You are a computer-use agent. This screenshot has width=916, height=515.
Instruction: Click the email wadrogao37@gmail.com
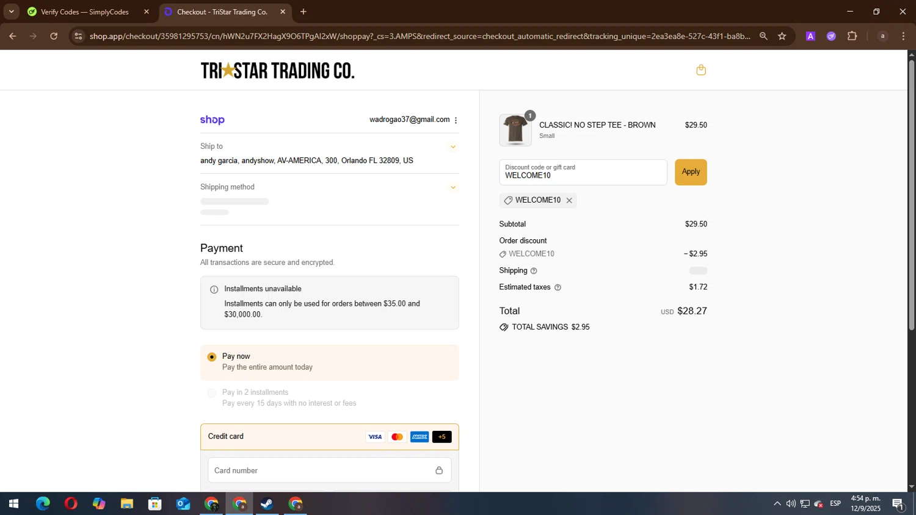[x=409, y=120]
